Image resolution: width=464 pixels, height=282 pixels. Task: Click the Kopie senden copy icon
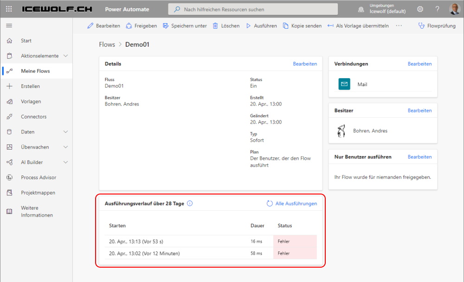point(285,25)
